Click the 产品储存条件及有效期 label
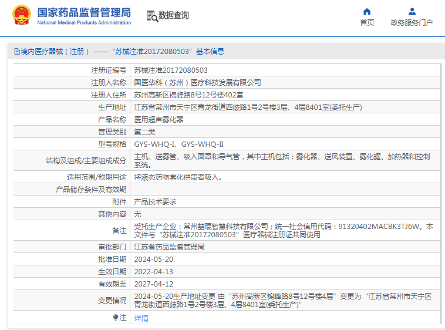The image size is (445, 330). (91, 189)
